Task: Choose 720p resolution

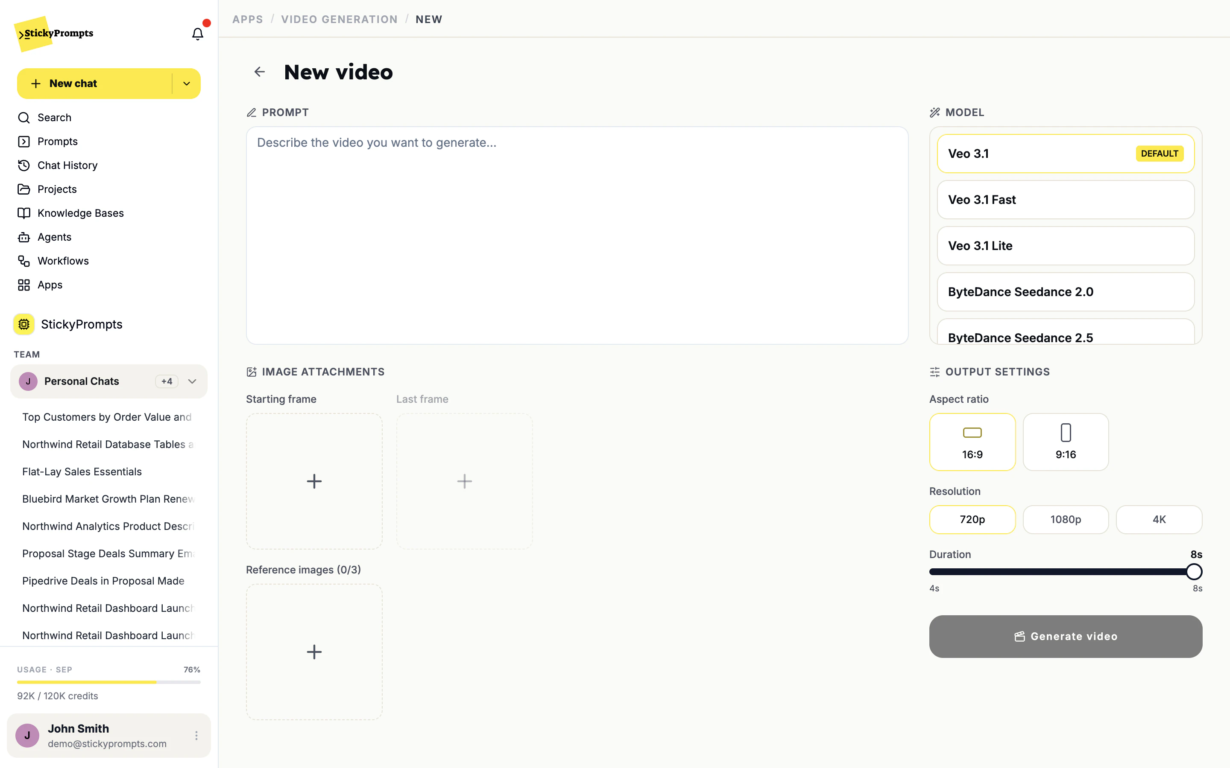Action: click(x=972, y=520)
